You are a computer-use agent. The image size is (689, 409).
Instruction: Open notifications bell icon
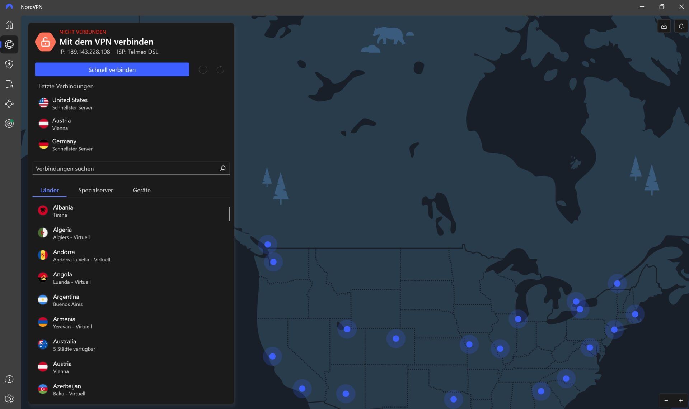pyautogui.click(x=681, y=26)
